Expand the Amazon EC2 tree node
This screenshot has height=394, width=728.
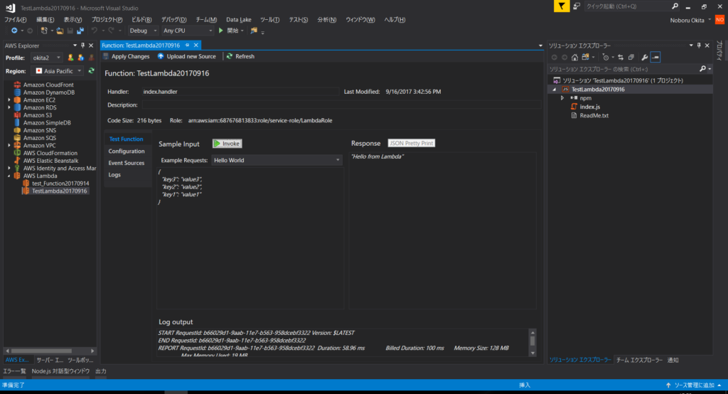pos(9,100)
